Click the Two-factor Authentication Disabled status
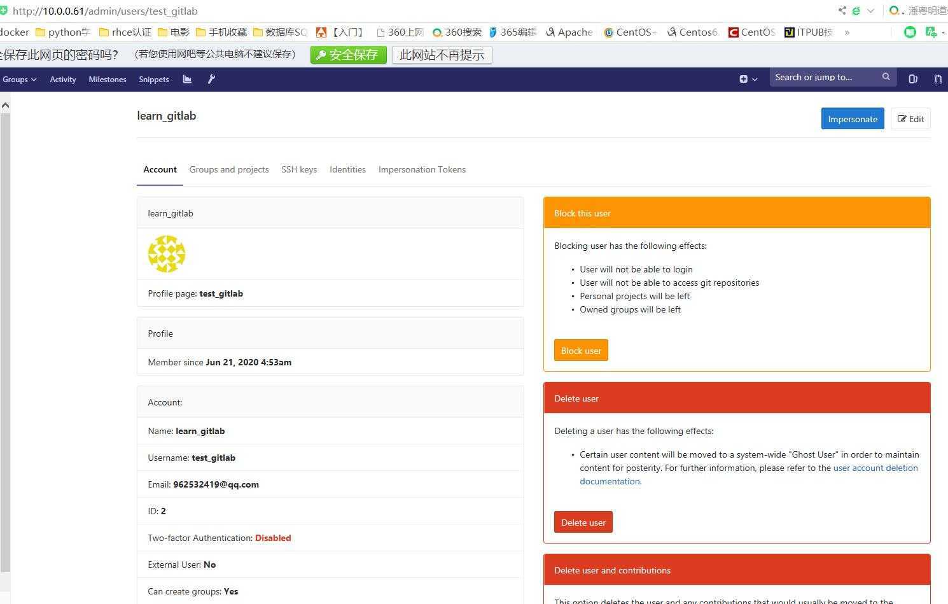Image resolution: width=948 pixels, height=604 pixels. 273,538
